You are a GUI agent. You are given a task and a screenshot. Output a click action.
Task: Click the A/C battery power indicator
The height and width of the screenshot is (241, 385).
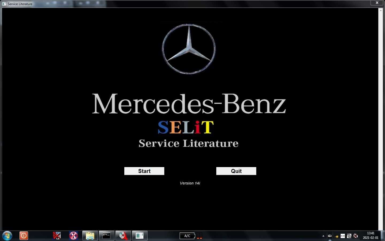[187, 236]
